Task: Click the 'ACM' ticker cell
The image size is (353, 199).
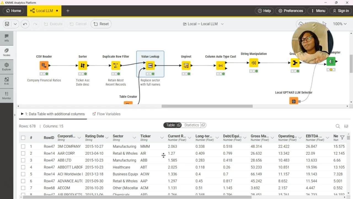Action: (x=144, y=188)
